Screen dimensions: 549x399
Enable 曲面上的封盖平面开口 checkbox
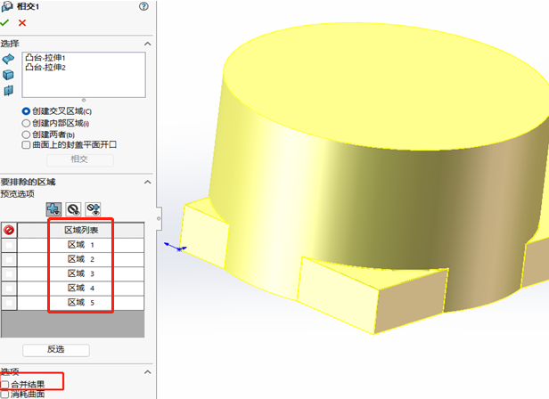pos(26,145)
